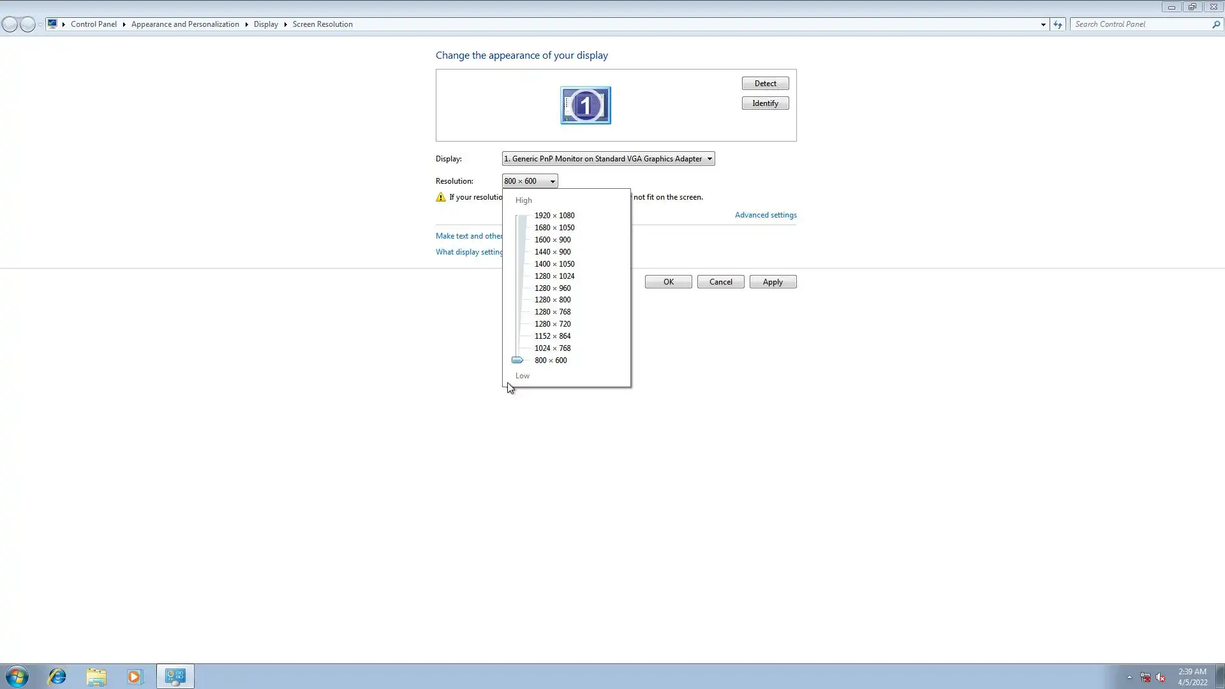1225x689 pixels.
Task: Open address bar history dropdown arrow
Action: [1043, 24]
